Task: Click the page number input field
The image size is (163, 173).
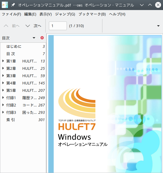Action: pyautogui.click(x=58, y=26)
